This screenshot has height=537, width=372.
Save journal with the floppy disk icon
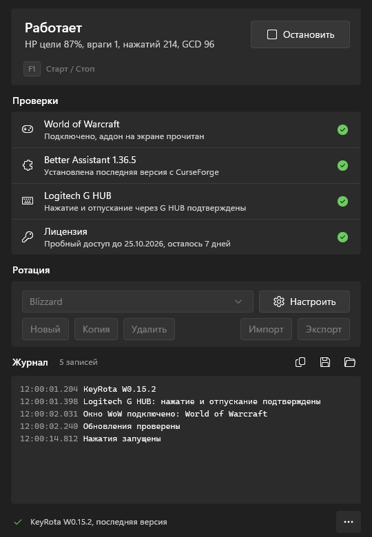click(325, 362)
